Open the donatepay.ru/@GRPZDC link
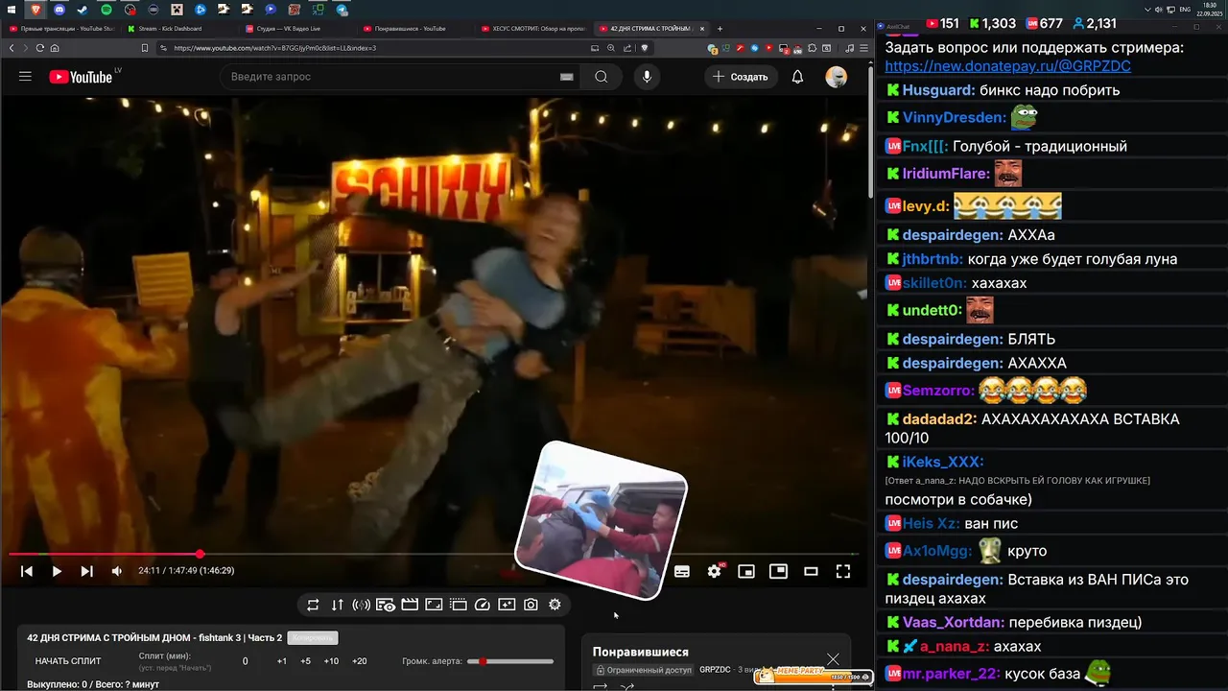1228x691 pixels. pos(1007,66)
